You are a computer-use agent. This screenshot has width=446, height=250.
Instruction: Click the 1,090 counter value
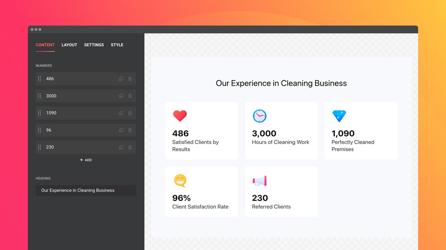pyautogui.click(x=343, y=133)
